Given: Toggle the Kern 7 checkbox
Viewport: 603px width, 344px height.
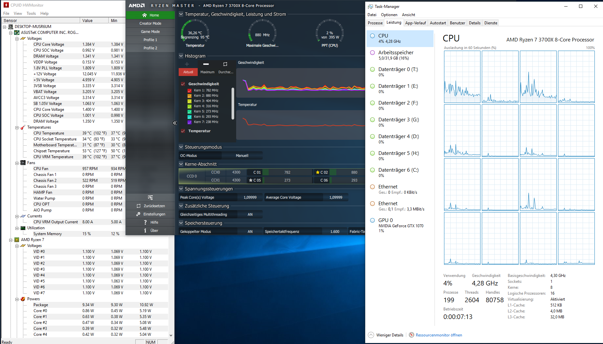Looking at the screenshot, I should click(190, 122).
